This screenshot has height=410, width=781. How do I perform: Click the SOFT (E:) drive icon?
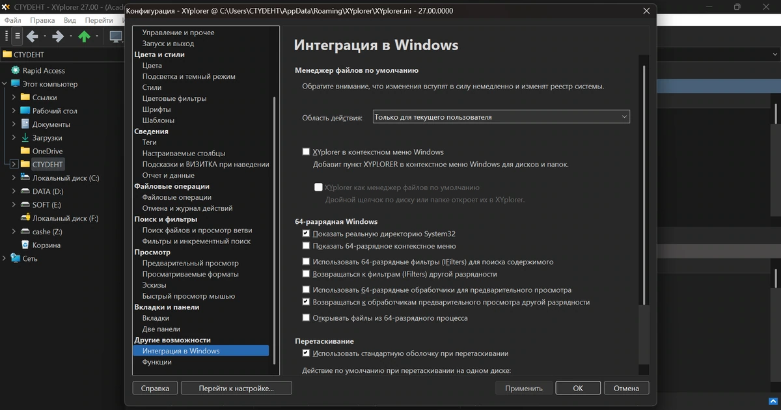coord(25,204)
